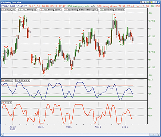The image size is (161, 137).
Task: Click the red overbought line at 80
Action: pyautogui.click(x=67, y=86)
